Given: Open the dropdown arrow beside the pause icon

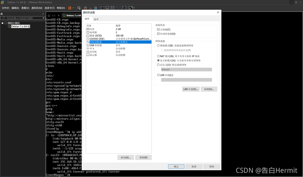Looking at the screenshot, I should 73,8.
